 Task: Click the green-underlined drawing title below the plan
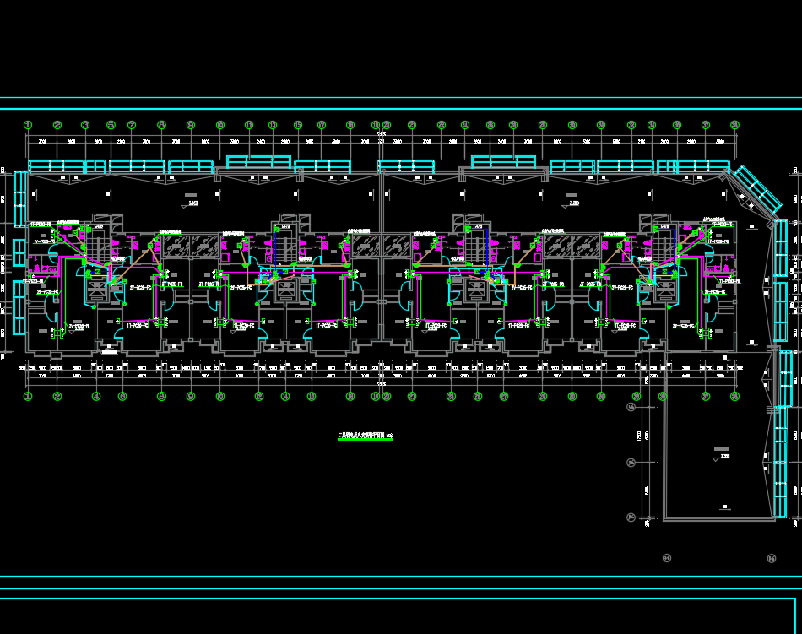pyautogui.click(x=365, y=436)
